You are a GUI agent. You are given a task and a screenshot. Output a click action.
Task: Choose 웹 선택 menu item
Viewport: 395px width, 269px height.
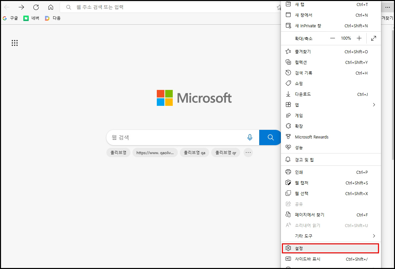331,193
